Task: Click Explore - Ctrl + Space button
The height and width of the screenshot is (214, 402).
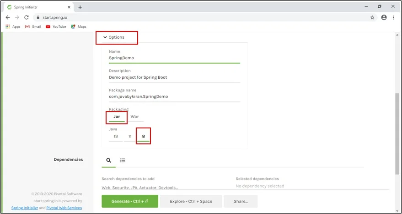Action: 191,201
